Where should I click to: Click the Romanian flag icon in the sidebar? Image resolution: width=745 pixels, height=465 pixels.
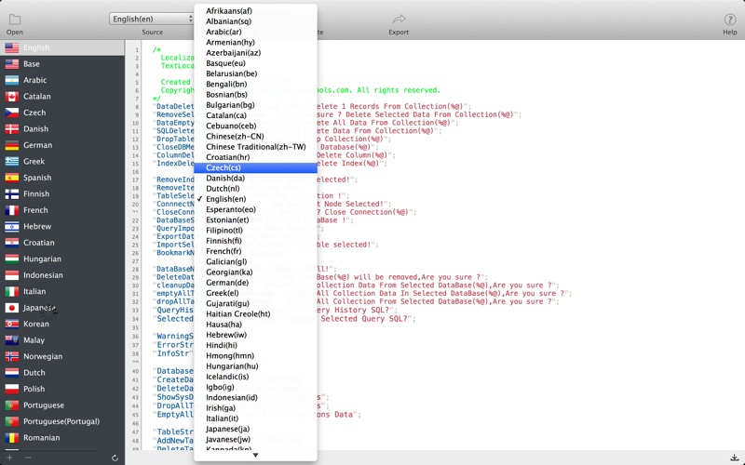point(12,437)
